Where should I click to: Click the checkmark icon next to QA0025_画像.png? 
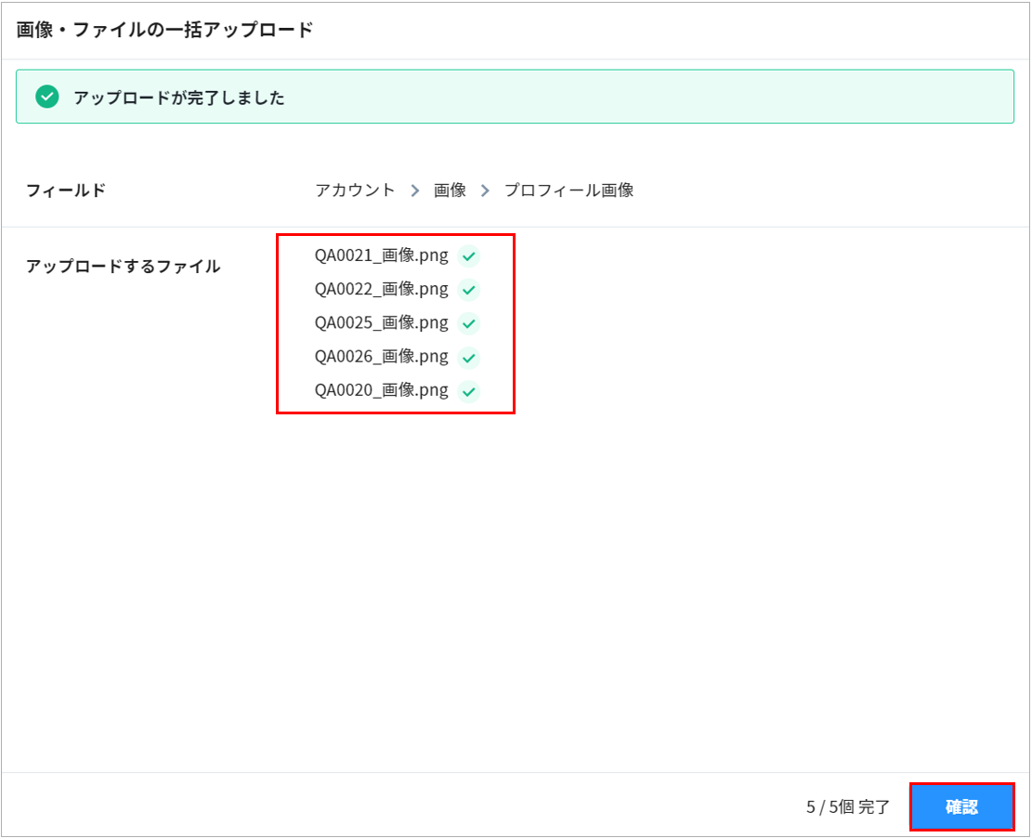pyautogui.click(x=469, y=323)
